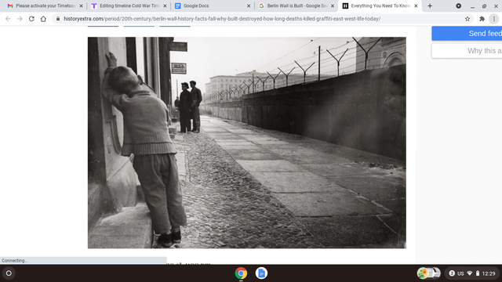
Task: Switch to the Gmail Timetoast activation tab
Action: click(42, 5)
